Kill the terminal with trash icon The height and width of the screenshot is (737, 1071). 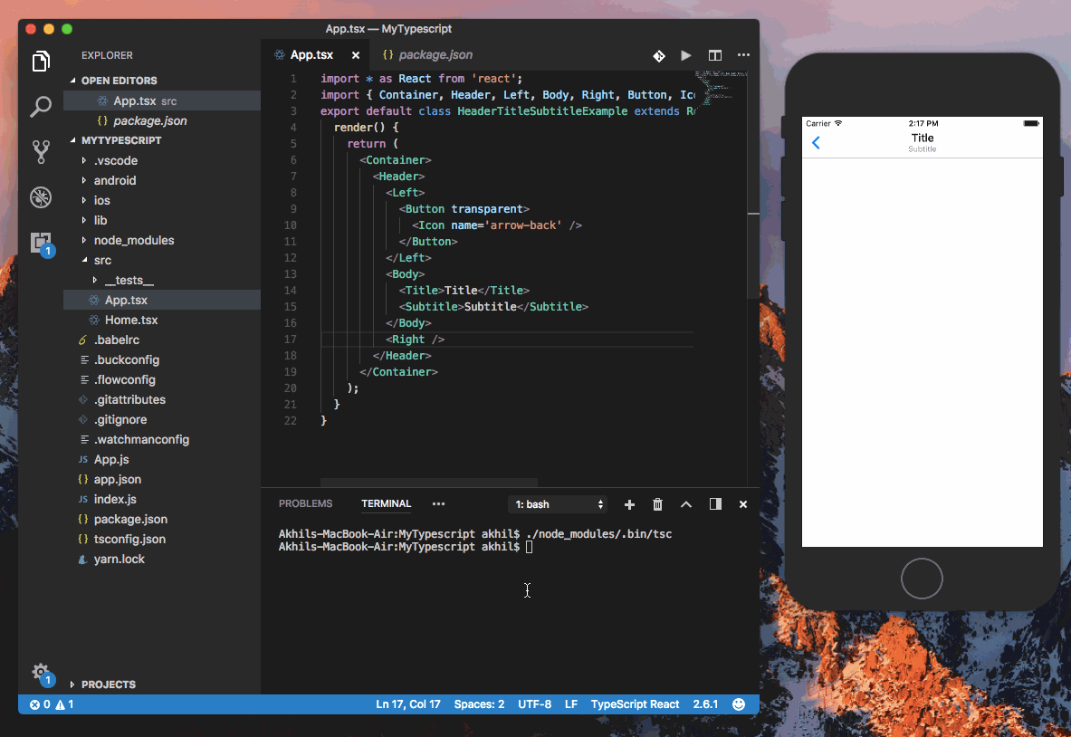pyautogui.click(x=658, y=504)
